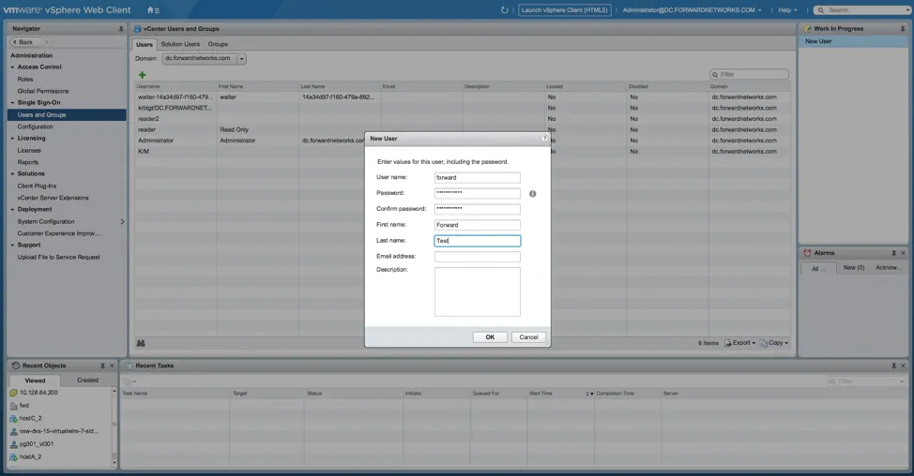Click the password info icon
The image size is (914, 476).
532,194
